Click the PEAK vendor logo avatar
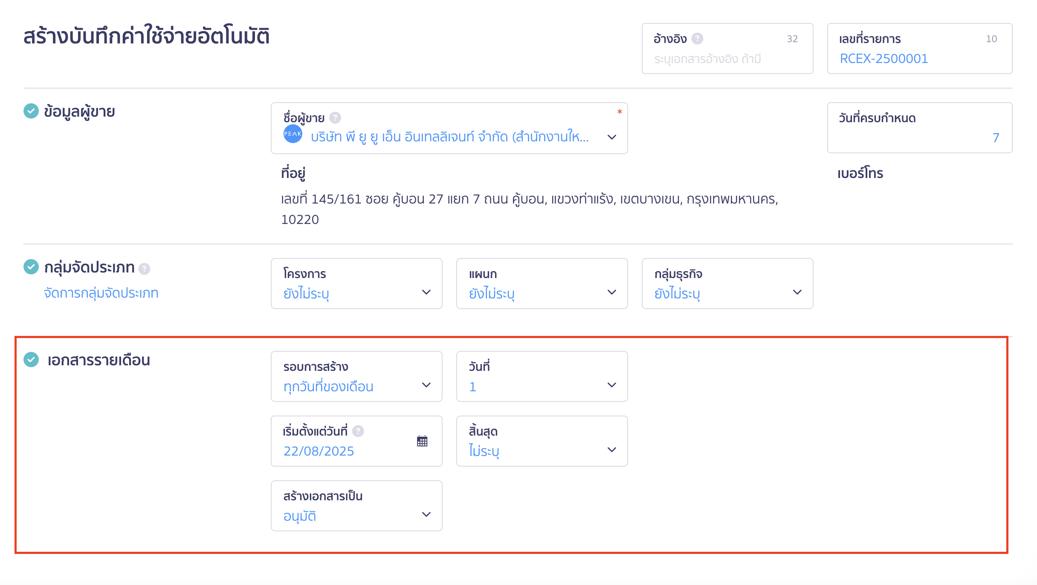The height and width of the screenshot is (585, 1037). (x=293, y=134)
